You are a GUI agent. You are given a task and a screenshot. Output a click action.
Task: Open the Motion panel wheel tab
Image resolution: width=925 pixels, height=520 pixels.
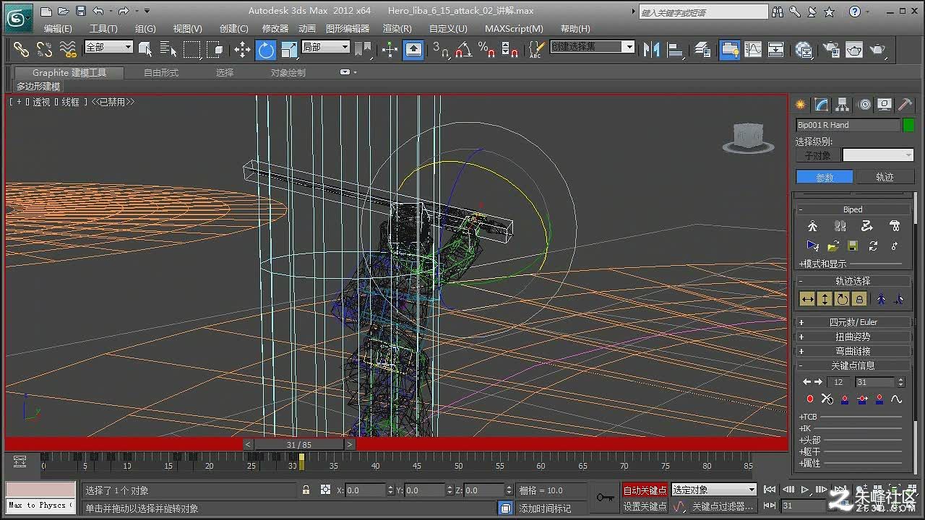coord(864,105)
